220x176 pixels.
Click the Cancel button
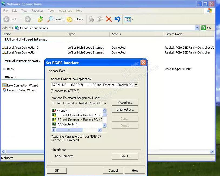[113, 171]
